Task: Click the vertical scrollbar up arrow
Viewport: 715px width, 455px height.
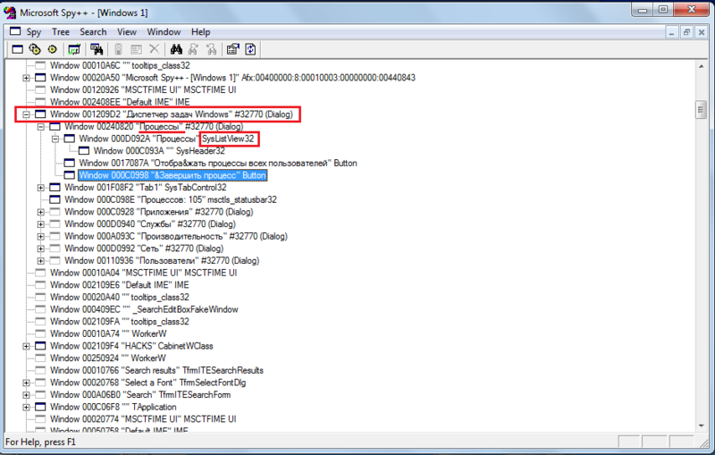Action: click(702, 66)
